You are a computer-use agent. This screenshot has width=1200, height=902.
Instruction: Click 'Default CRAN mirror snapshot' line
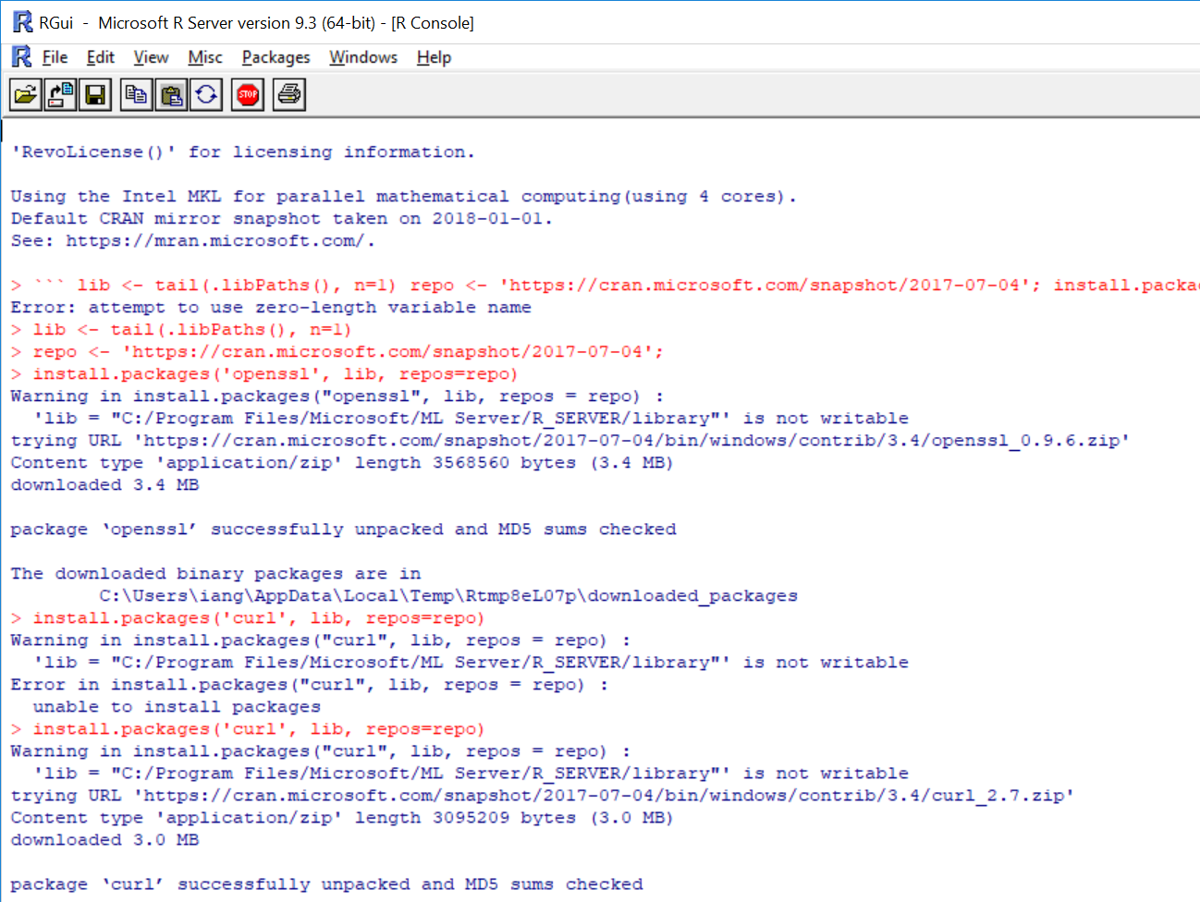click(281, 218)
